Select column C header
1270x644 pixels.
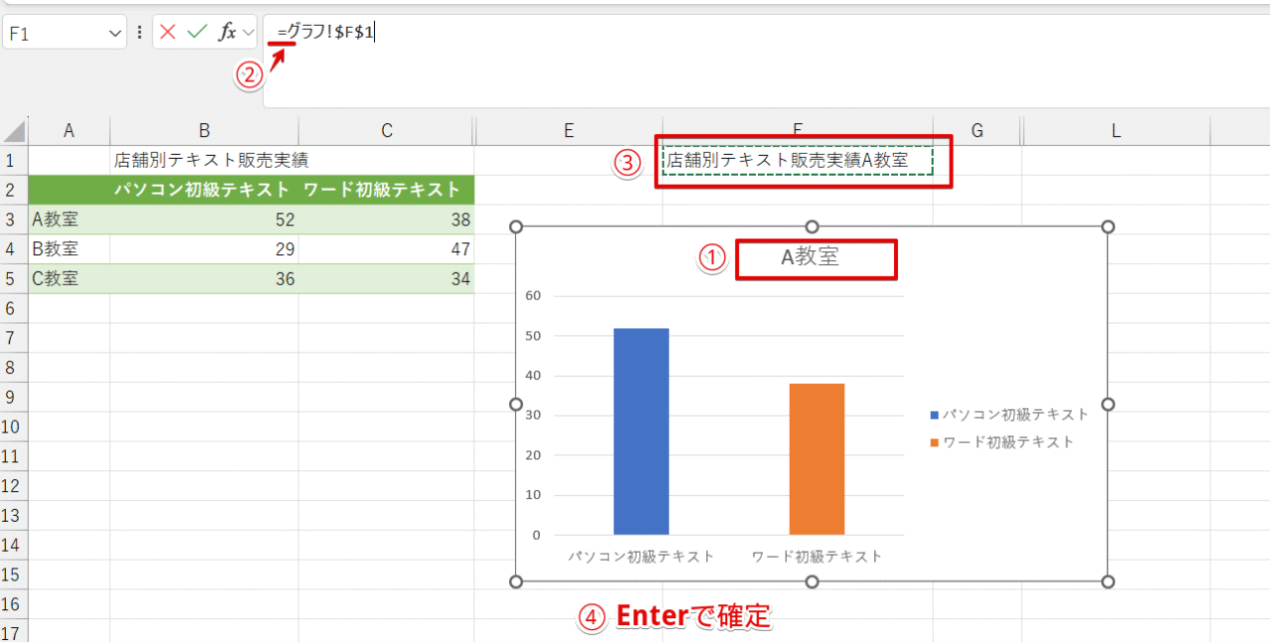click(x=387, y=131)
